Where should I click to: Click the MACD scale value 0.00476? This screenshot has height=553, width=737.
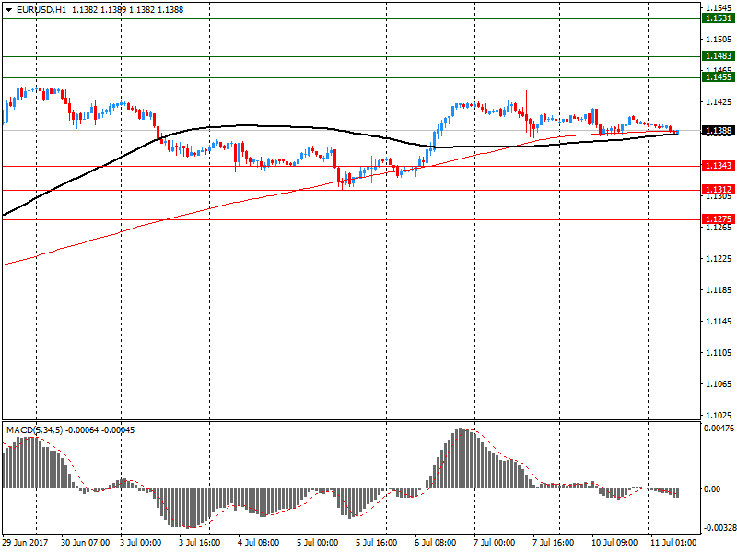click(x=719, y=429)
